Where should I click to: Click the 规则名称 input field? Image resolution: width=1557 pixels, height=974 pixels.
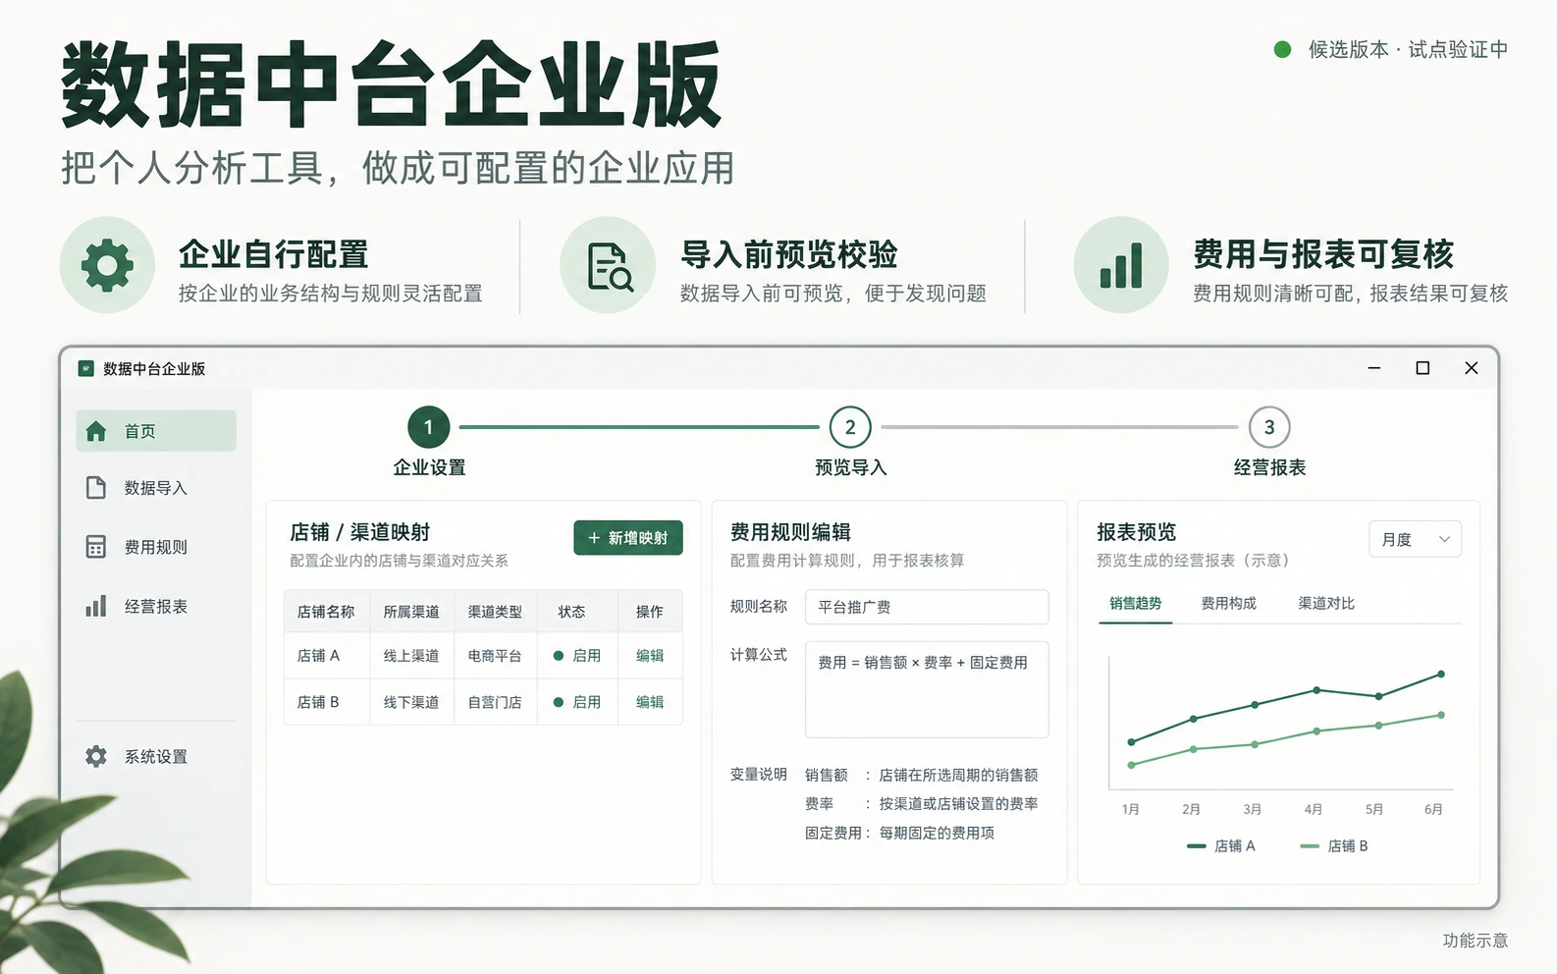[x=927, y=607]
